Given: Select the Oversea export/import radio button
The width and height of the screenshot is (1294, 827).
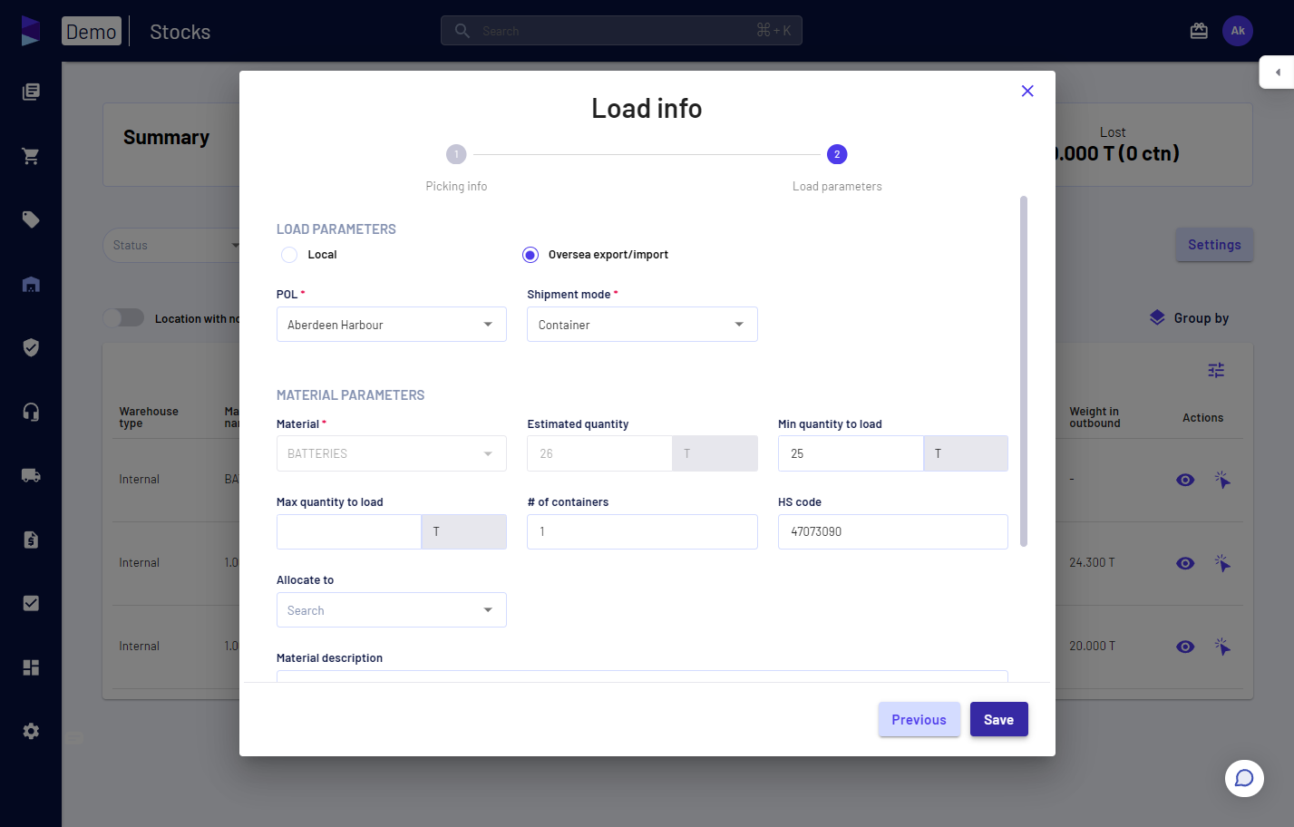Looking at the screenshot, I should point(530,255).
